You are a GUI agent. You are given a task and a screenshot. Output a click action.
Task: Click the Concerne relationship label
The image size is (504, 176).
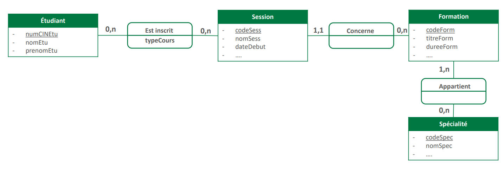click(x=360, y=31)
